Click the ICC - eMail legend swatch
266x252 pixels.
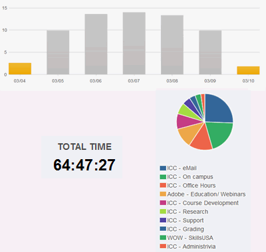coord(163,168)
